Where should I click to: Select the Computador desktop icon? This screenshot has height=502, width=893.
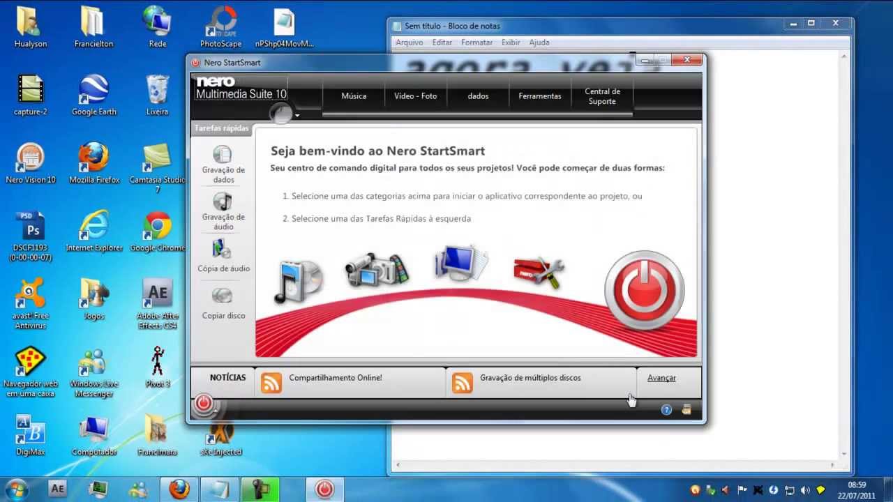click(x=94, y=436)
